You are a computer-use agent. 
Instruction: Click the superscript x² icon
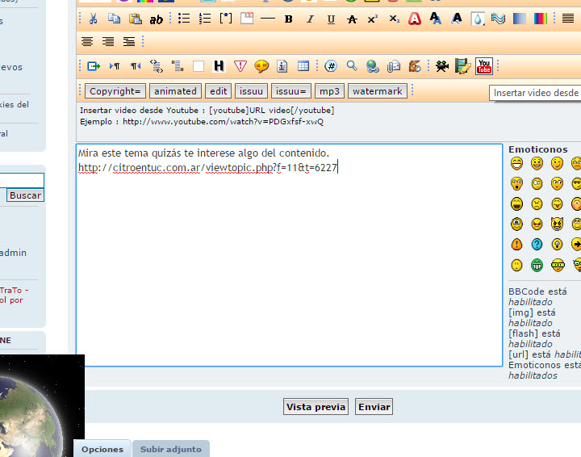pos(372,19)
